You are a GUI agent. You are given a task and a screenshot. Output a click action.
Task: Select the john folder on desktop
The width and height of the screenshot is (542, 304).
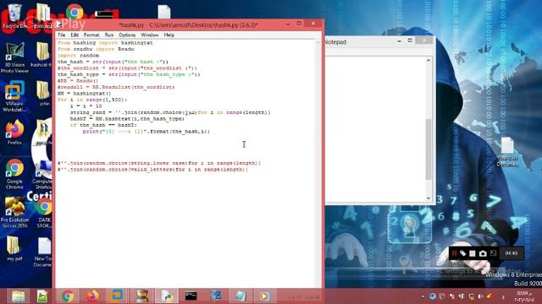43,94
